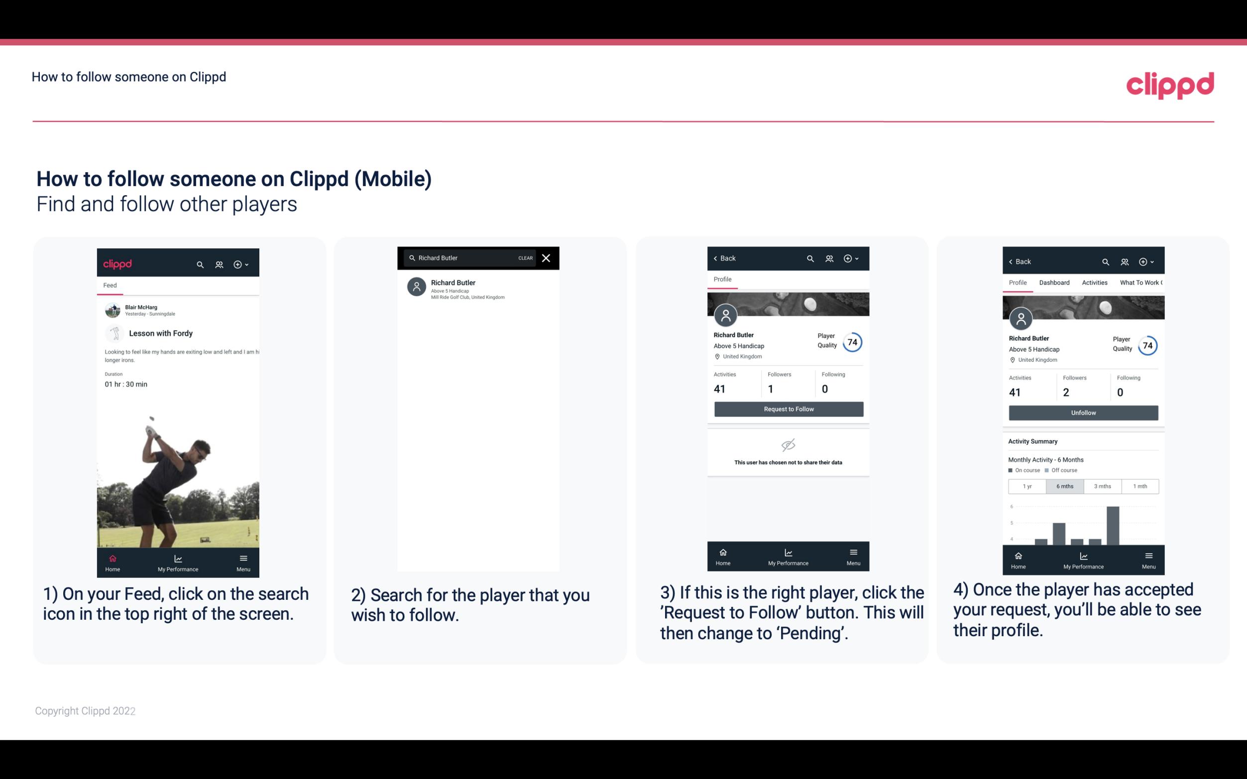Screen dimensions: 1247x779
Task: Select the Dashboard tab on player page
Action: tap(1054, 282)
